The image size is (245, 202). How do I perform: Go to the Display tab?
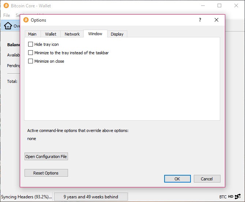click(x=117, y=34)
